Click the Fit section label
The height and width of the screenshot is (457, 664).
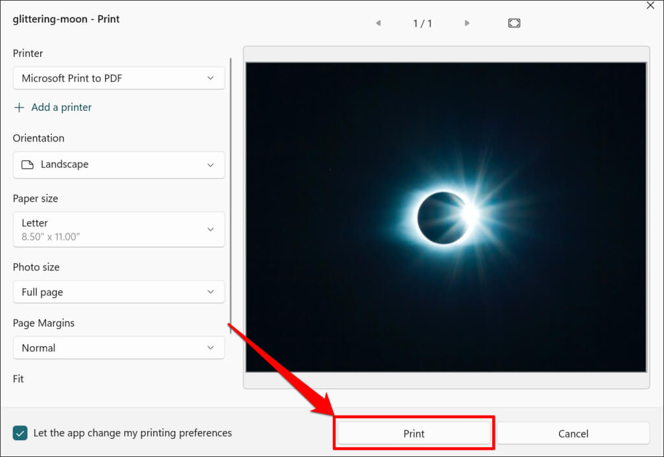click(x=18, y=379)
